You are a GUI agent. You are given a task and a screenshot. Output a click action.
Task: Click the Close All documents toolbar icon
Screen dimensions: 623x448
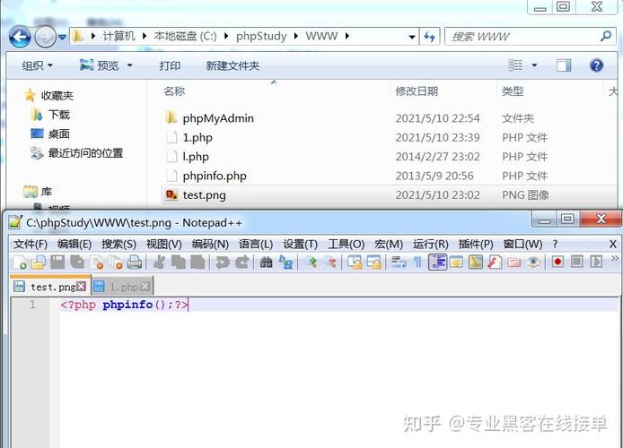tap(116, 263)
